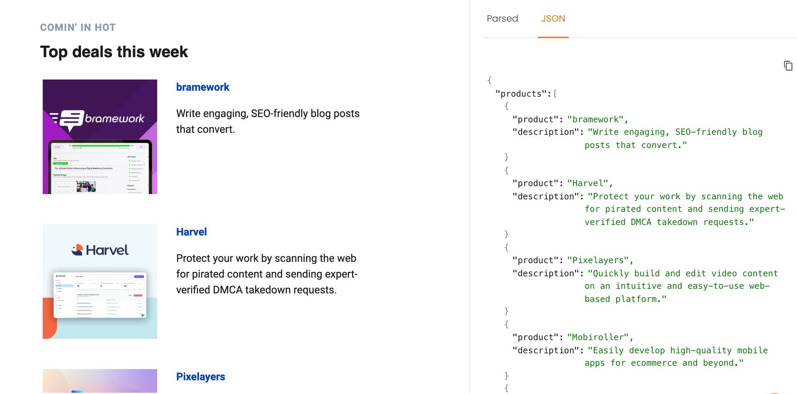The image size is (797, 394).
Task: Open the Harvel deal link
Action: (x=191, y=232)
